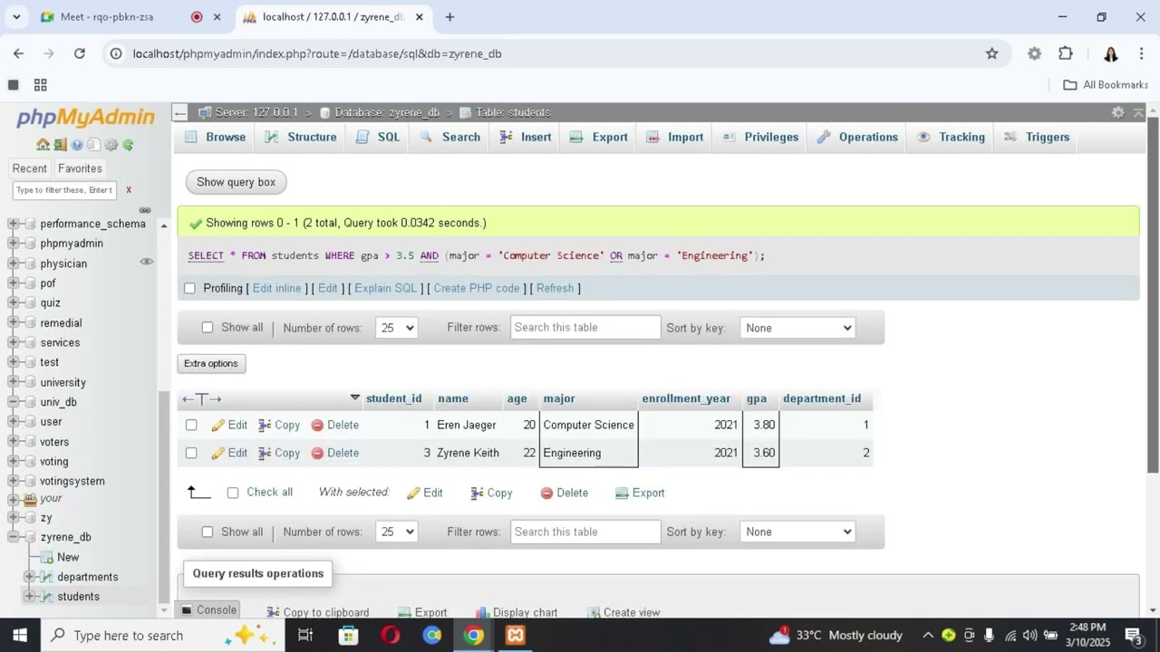1160x652 pixels.
Task: Open the phpMyAdmin documentation icon
Action: pyautogui.click(x=77, y=145)
